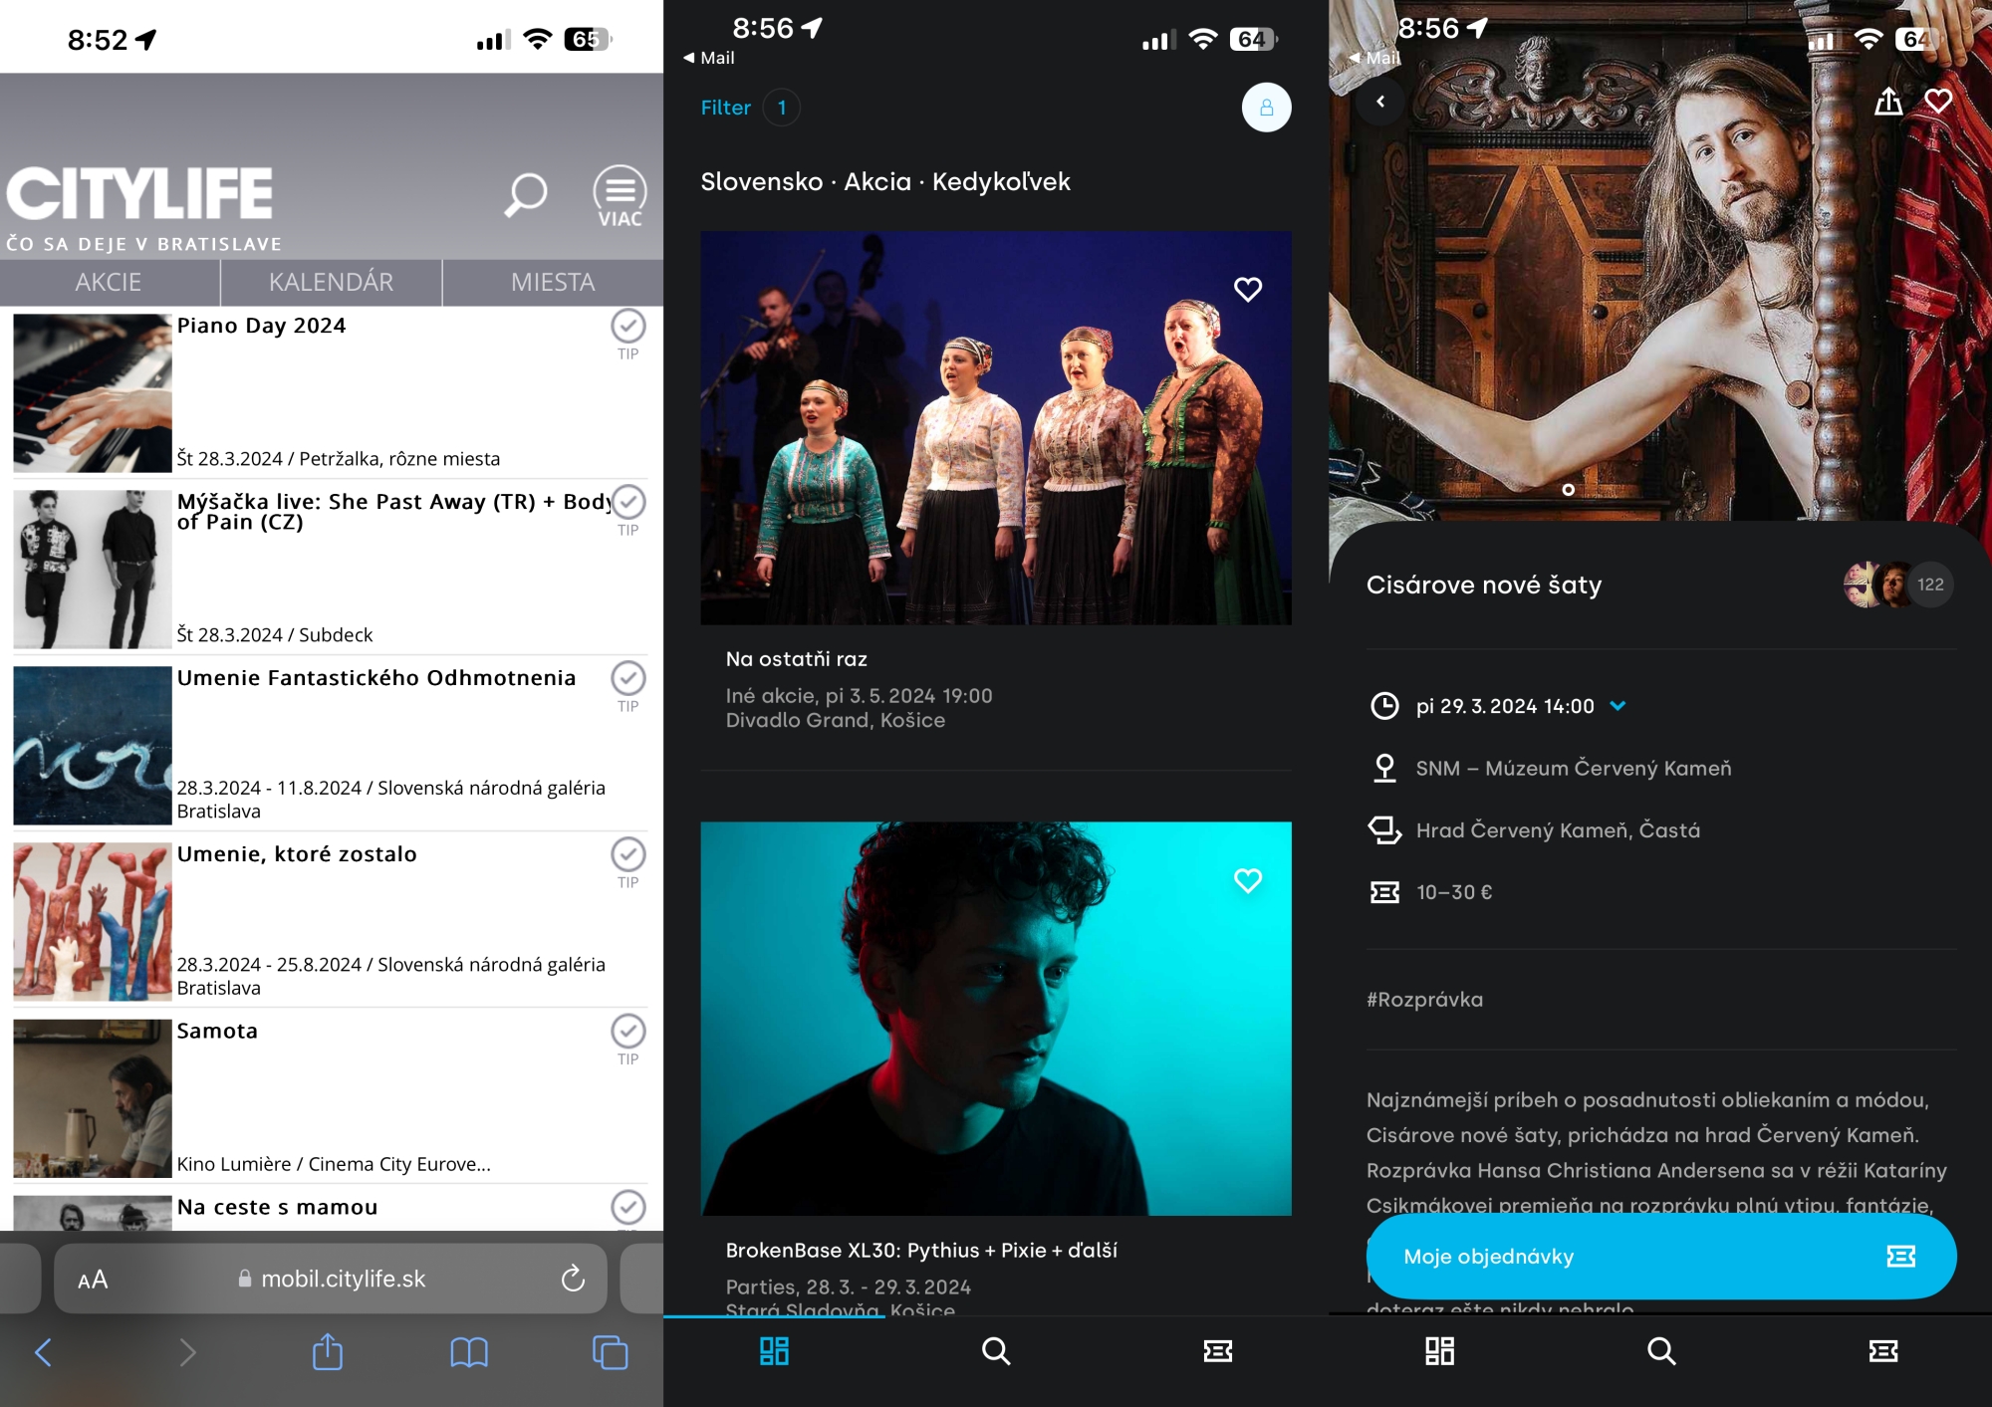The height and width of the screenshot is (1407, 1992).
Task: Open the Safari share sheet icon
Action: coord(328,1351)
